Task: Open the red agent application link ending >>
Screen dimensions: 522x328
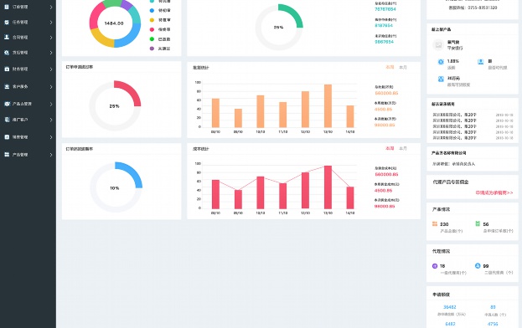Action: pyautogui.click(x=494, y=192)
